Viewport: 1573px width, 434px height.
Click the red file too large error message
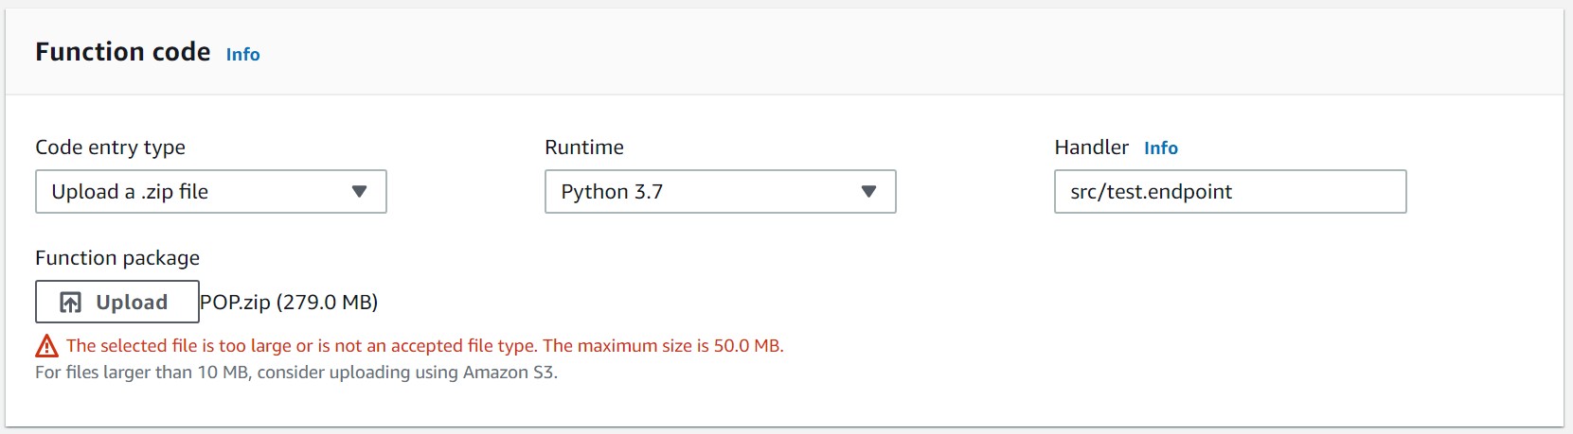coord(425,346)
